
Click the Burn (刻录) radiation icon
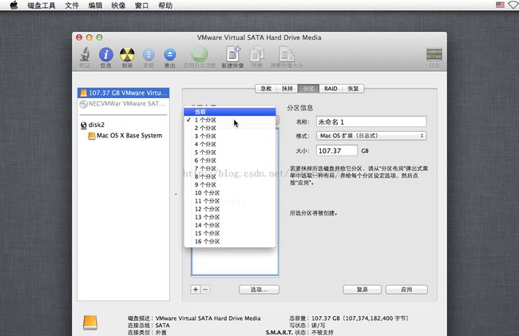coord(127,54)
